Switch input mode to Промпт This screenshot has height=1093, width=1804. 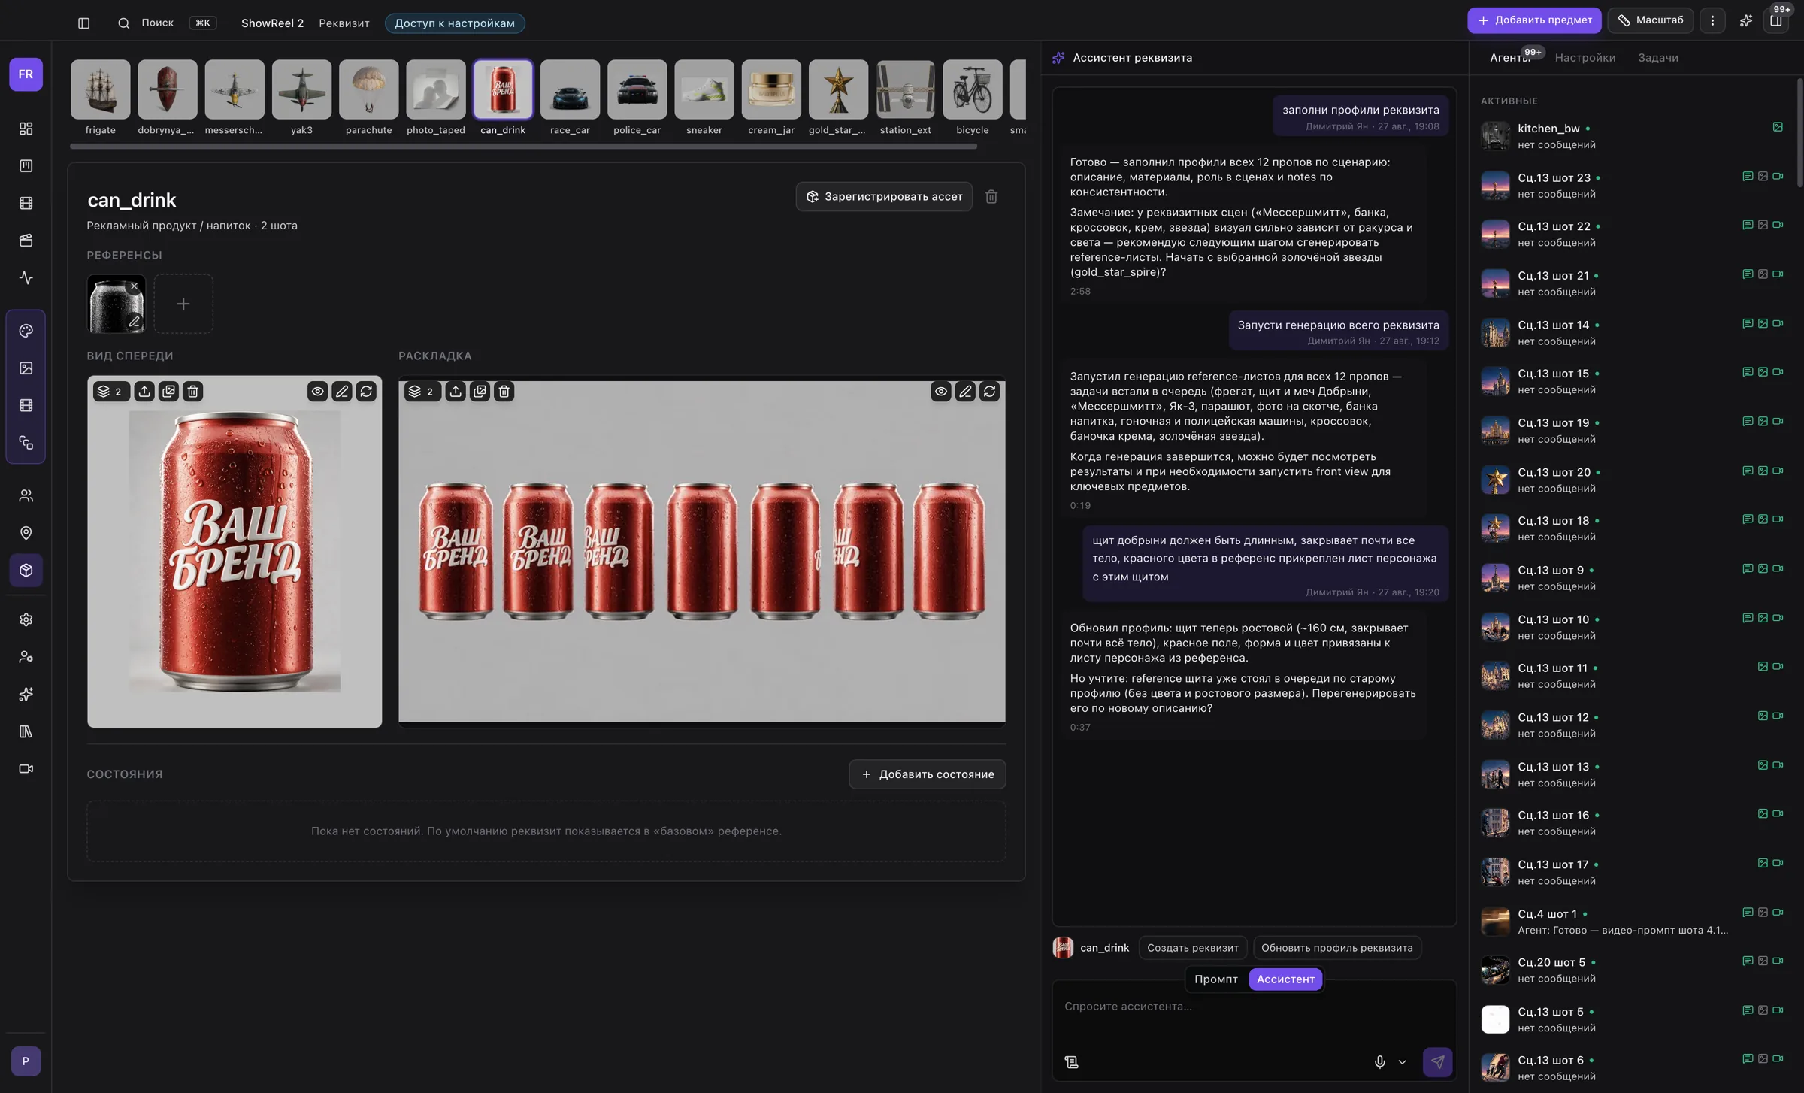[x=1215, y=979]
